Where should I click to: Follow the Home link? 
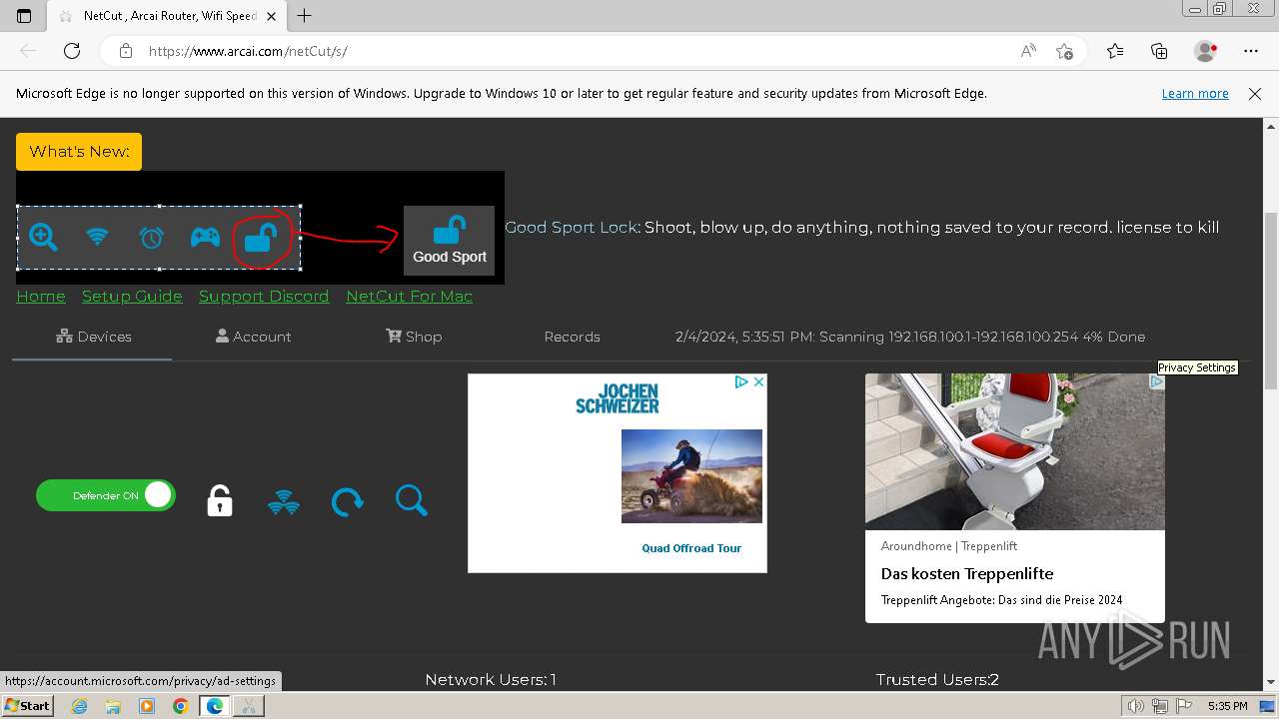pos(41,296)
